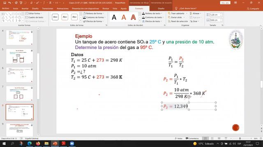
Task: Open Presentación con diapositivas tab
Action: (85, 9)
